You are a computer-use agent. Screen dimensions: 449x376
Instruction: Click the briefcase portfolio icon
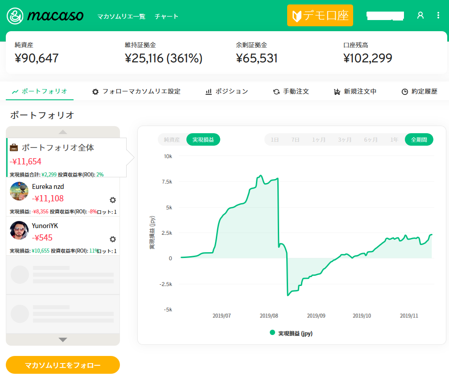(x=14, y=147)
